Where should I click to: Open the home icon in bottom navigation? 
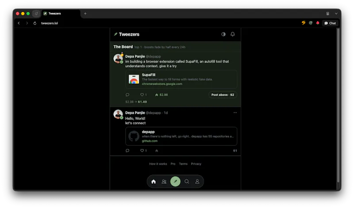tap(154, 182)
